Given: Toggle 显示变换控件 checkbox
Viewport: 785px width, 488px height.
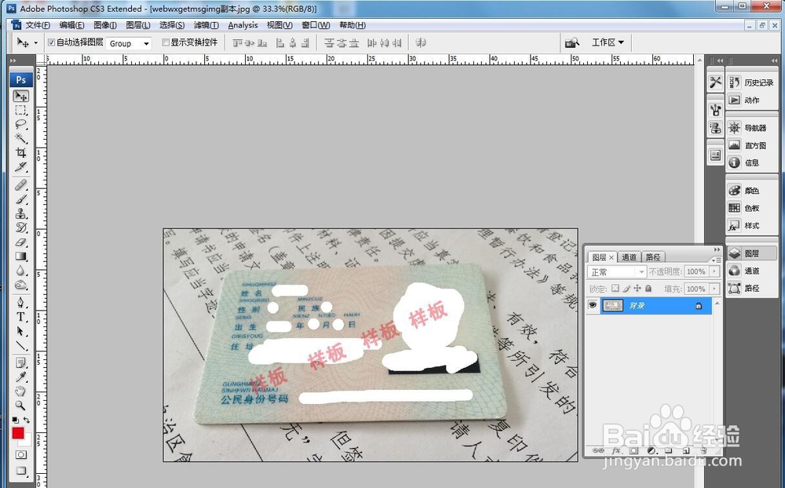Looking at the screenshot, I should (166, 42).
